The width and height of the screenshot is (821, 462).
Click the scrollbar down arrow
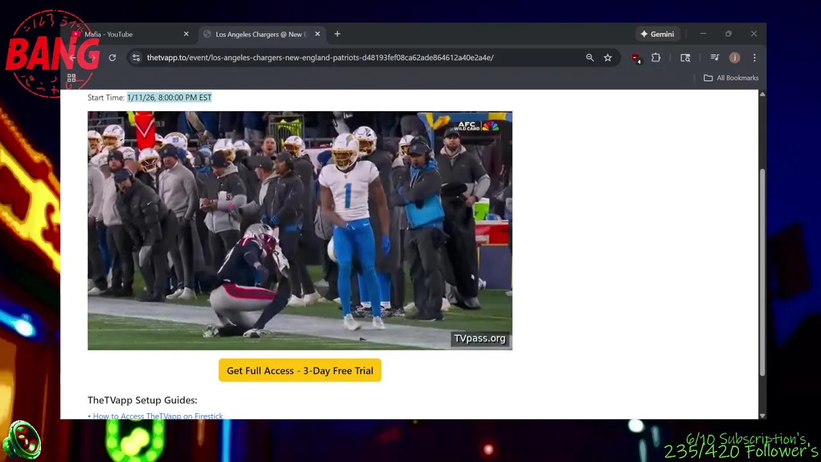click(x=762, y=415)
